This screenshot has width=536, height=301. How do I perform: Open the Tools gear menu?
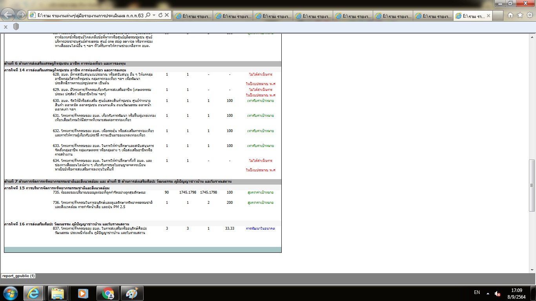pos(529,15)
